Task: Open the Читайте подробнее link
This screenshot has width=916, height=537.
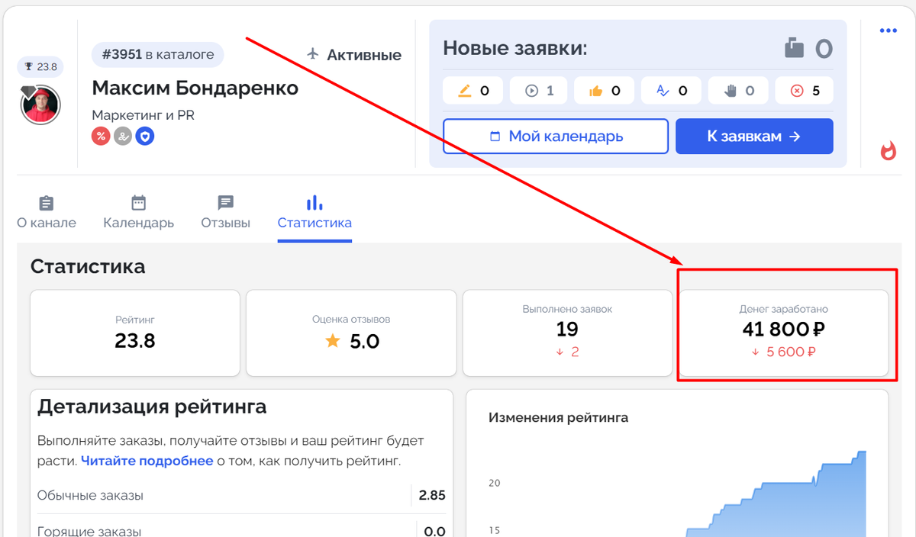Action: click(x=147, y=461)
